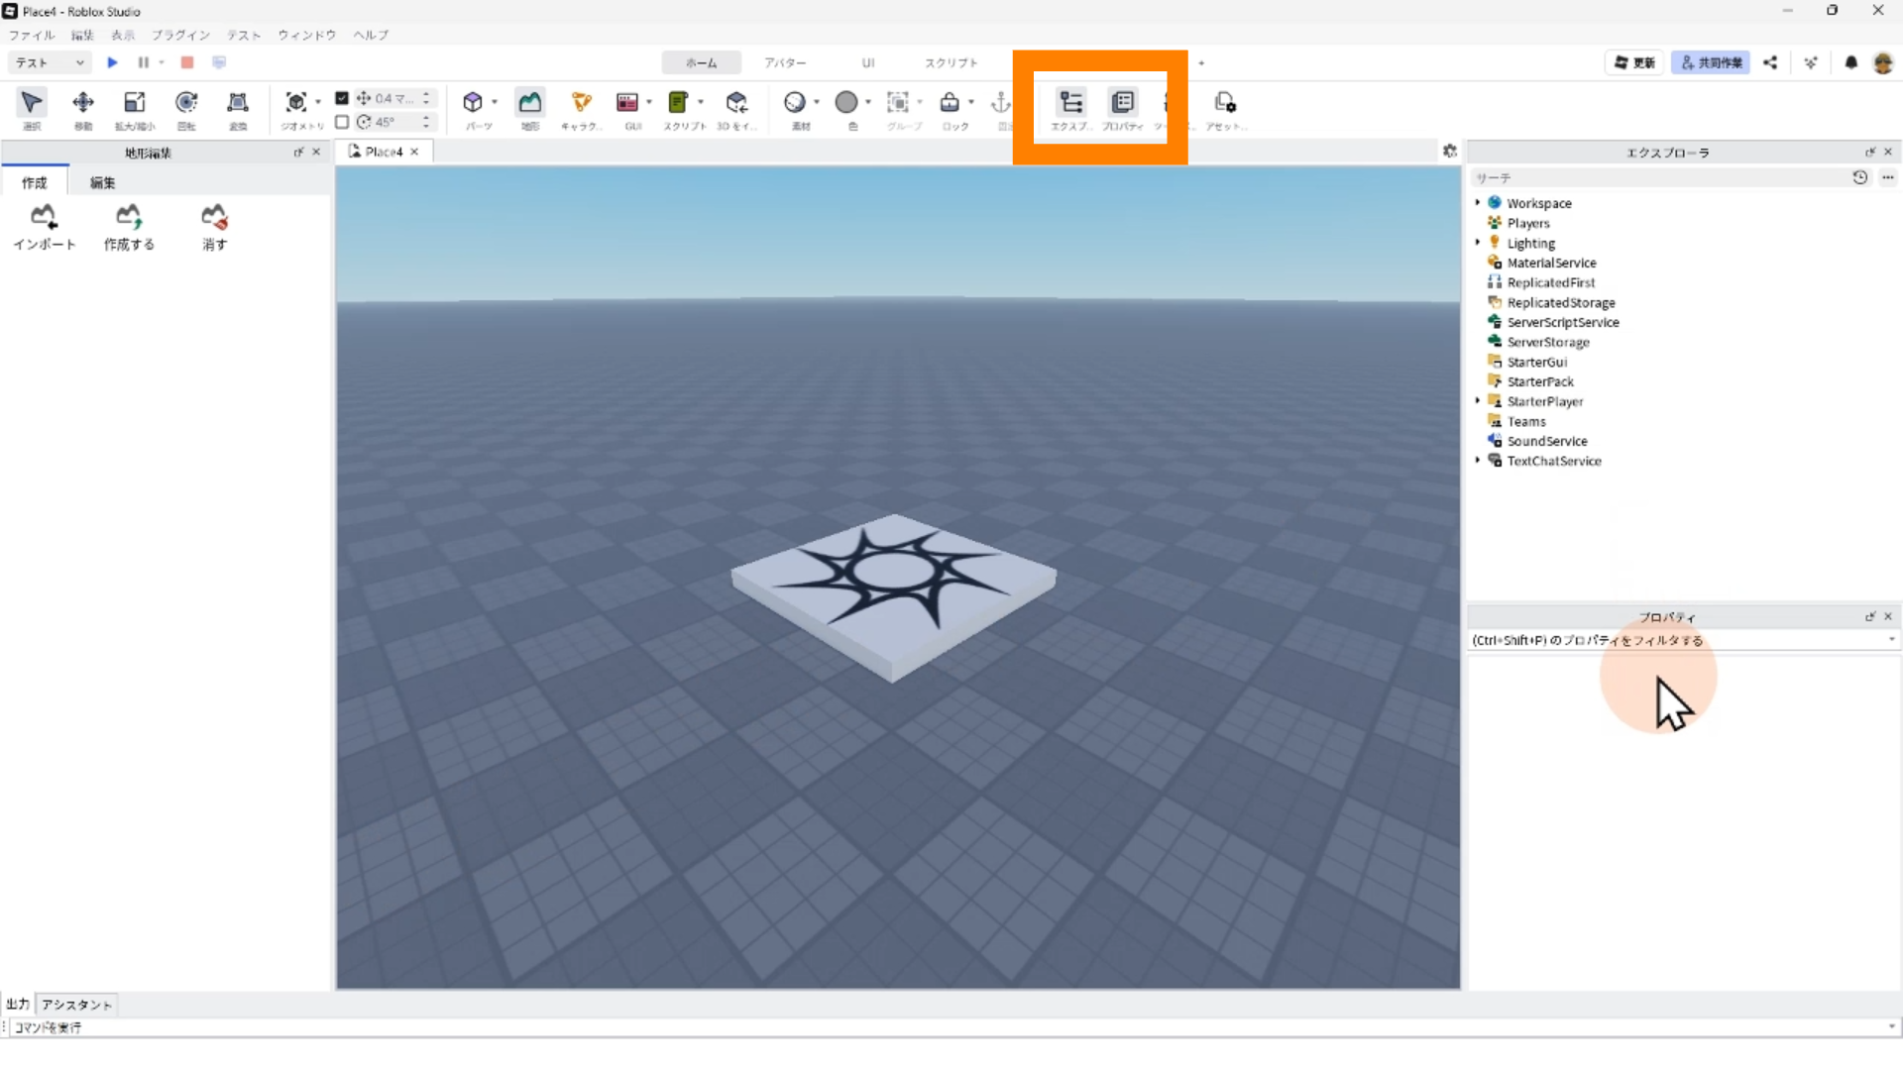The height and width of the screenshot is (1070, 1903).
Task: Open the Terrain editor tool
Action: click(530, 102)
